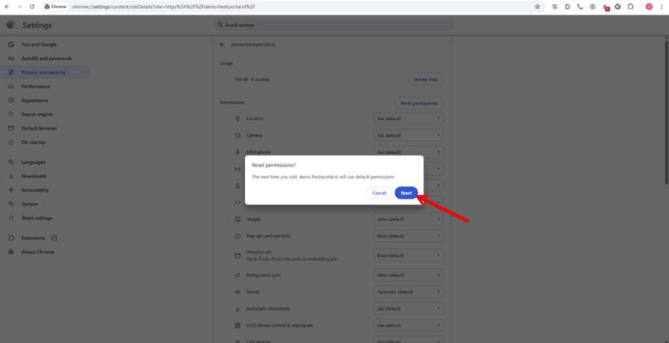Cancel the Reset permissions dialog

point(379,193)
